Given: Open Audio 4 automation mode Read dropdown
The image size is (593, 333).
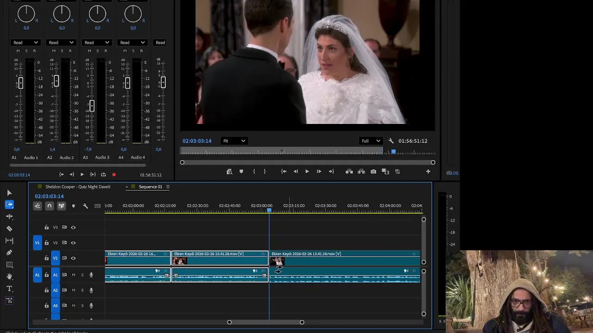Looking at the screenshot, I should [x=132, y=43].
